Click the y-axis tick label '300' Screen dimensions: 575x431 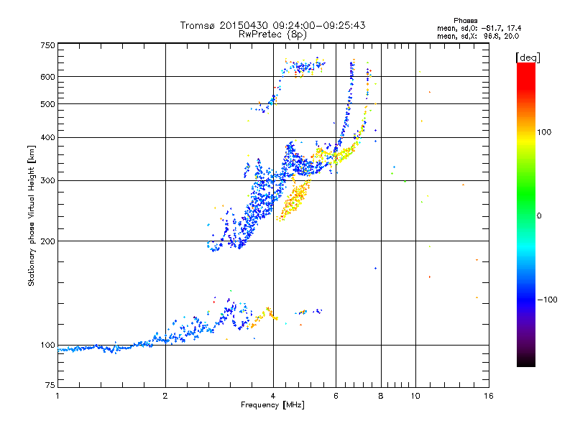47,180
